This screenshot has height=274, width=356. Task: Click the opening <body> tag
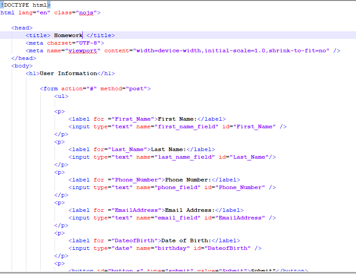click(x=22, y=66)
